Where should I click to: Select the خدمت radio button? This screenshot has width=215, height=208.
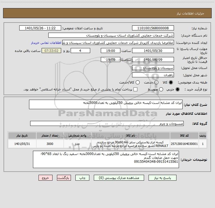(156, 82)
